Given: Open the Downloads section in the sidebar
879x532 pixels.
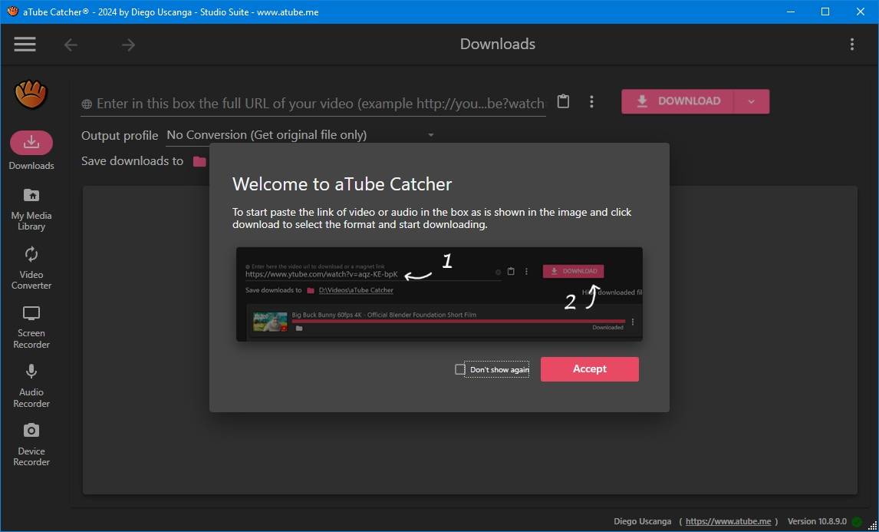Looking at the screenshot, I should [x=31, y=151].
